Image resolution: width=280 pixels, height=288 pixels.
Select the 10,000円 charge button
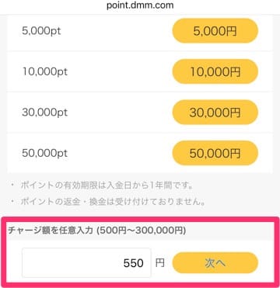pos(215,71)
